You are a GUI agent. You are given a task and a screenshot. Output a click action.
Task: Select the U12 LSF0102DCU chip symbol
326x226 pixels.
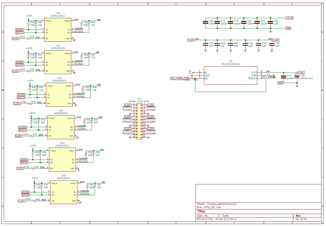click(59, 94)
